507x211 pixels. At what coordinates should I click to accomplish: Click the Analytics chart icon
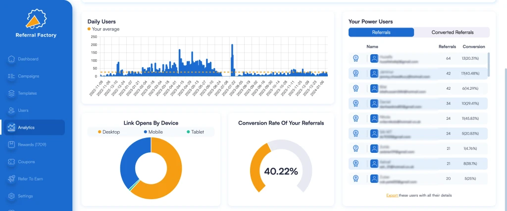point(11,128)
